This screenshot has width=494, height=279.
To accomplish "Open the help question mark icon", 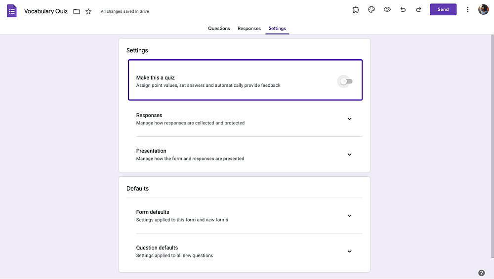I will 481,273.
